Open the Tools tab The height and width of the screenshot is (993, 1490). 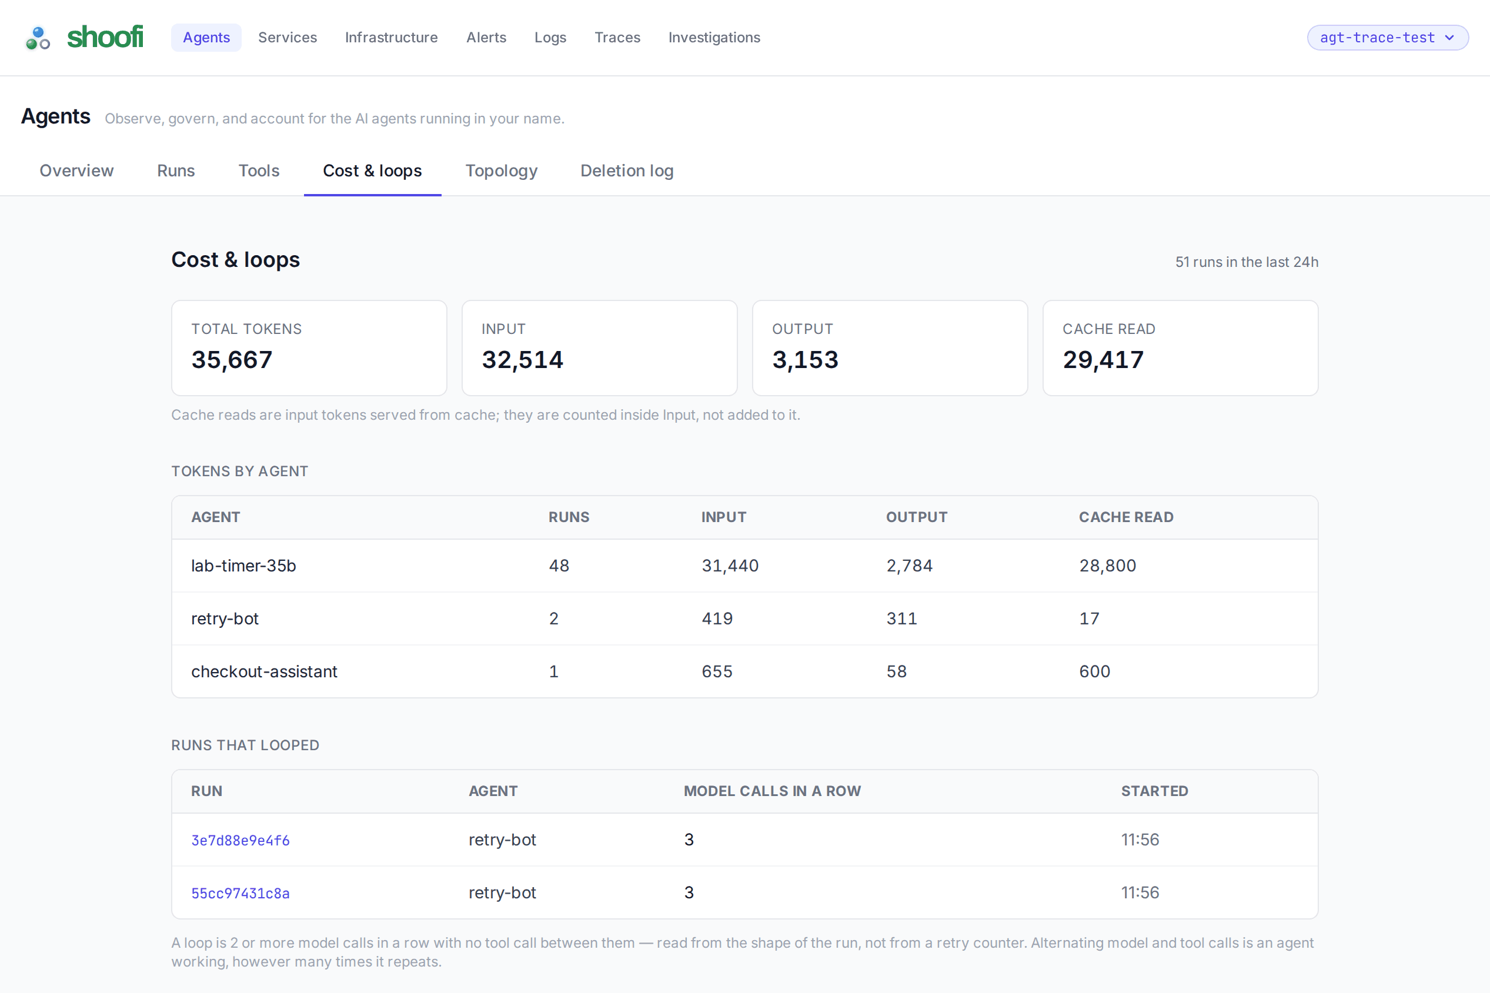[259, 170]
